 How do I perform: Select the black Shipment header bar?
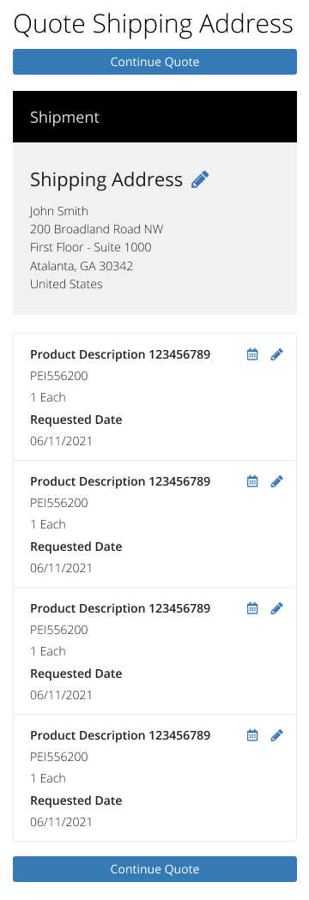[x=154, y=117]
